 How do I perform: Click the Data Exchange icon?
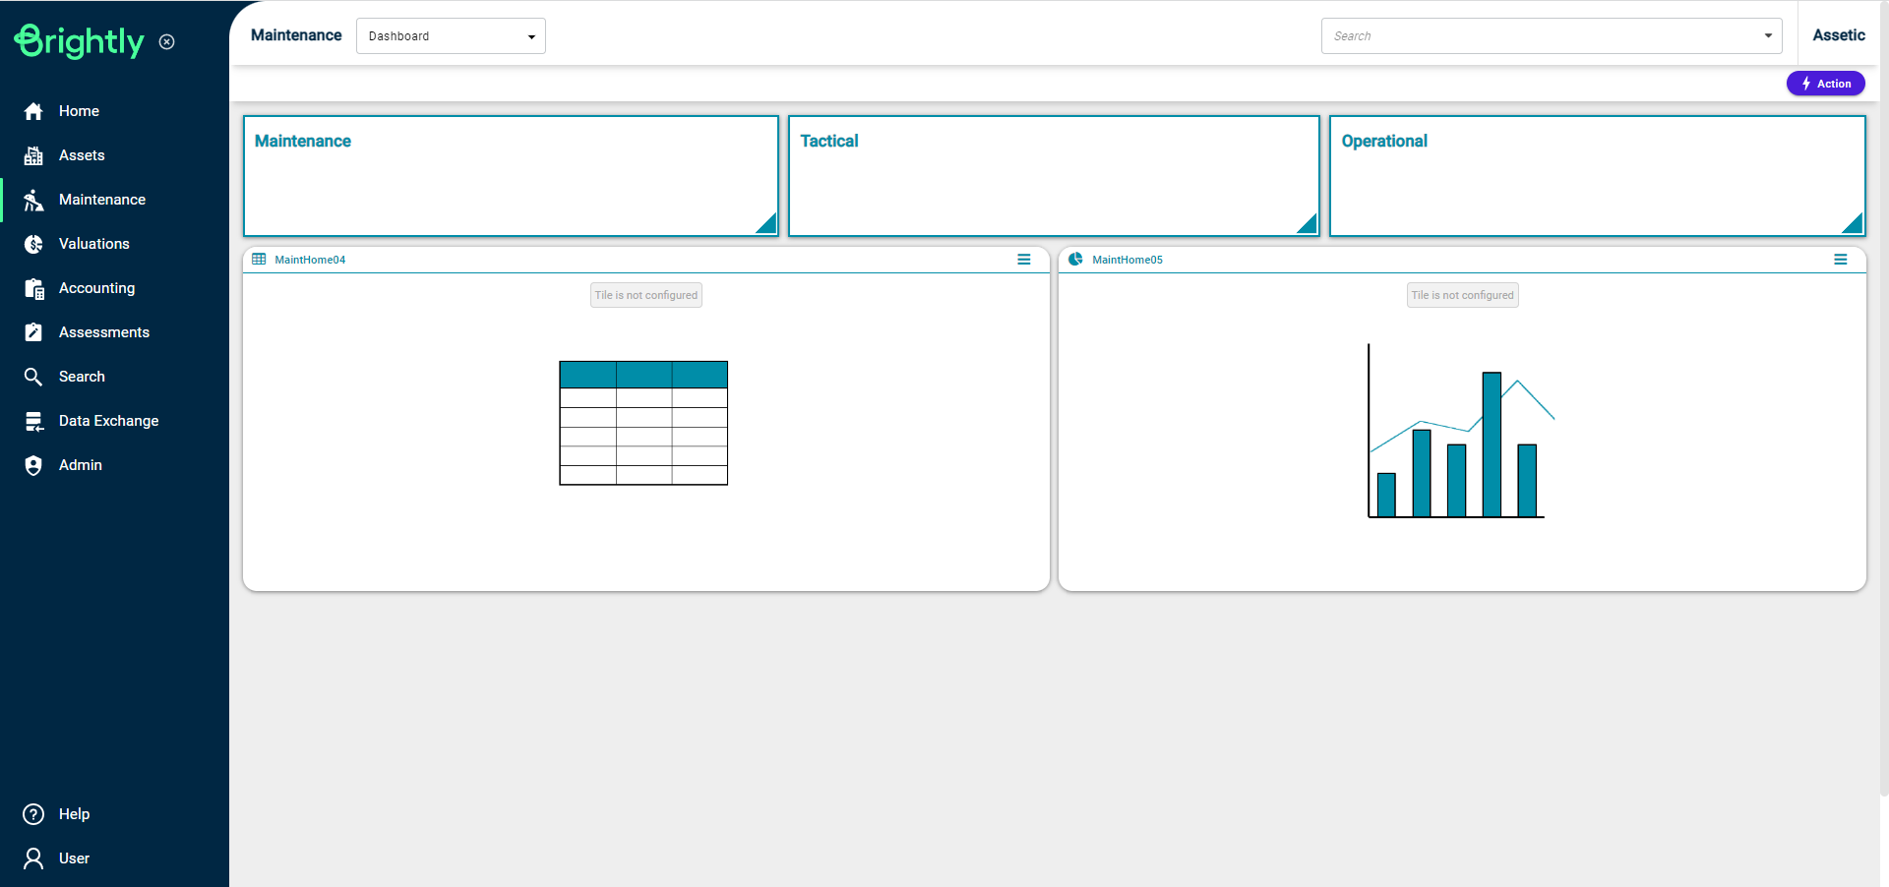coord(33,421)
